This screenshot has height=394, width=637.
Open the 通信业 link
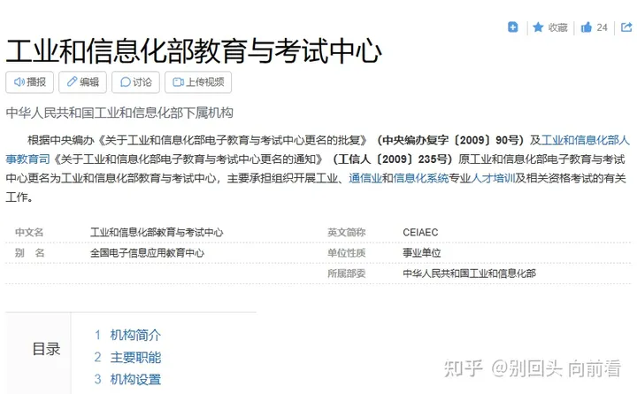click(x=365, y=178)
